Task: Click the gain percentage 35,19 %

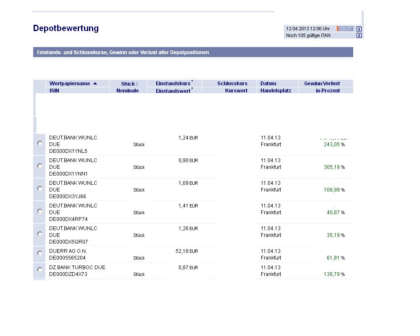Action: pyautogui.click(x=336, y=236)
